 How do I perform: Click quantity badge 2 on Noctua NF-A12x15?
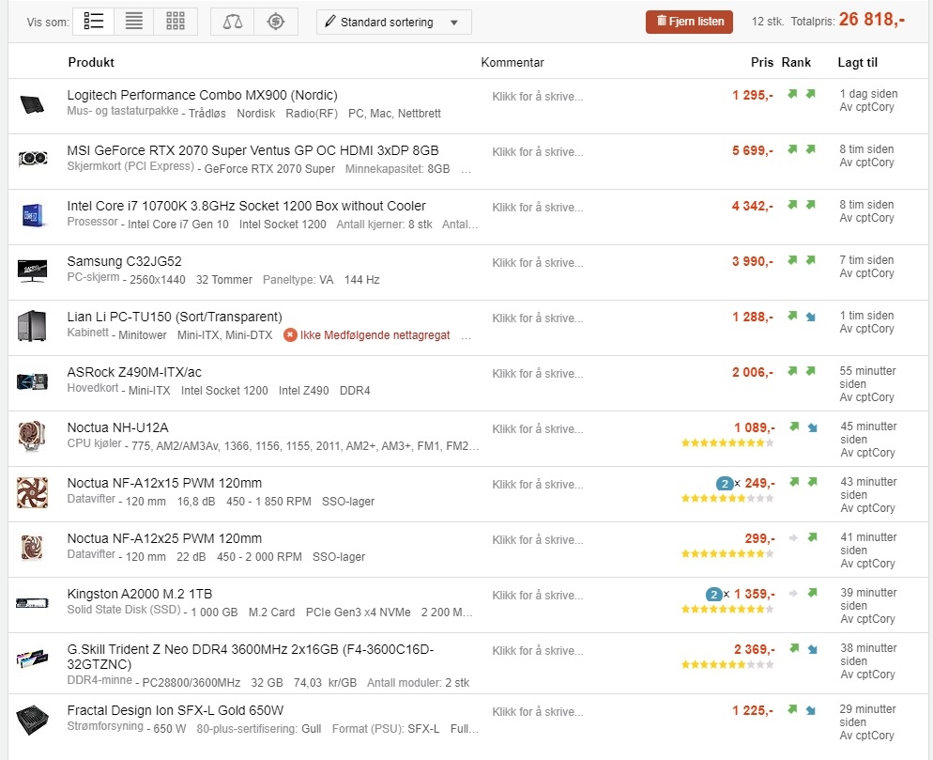(x=724, y=484)
